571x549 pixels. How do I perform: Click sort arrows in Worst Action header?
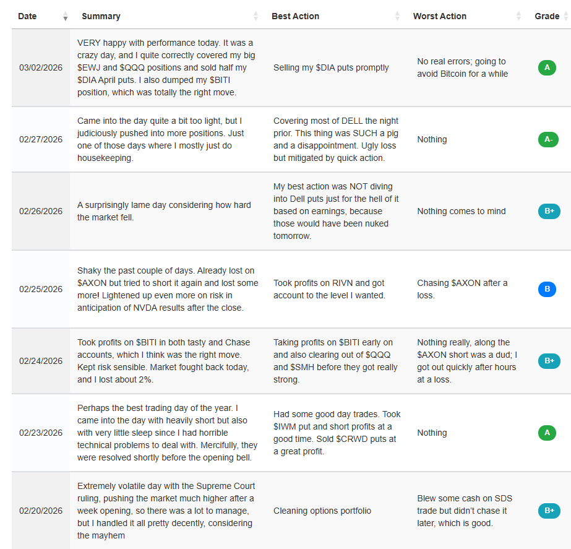coord(518,17)
